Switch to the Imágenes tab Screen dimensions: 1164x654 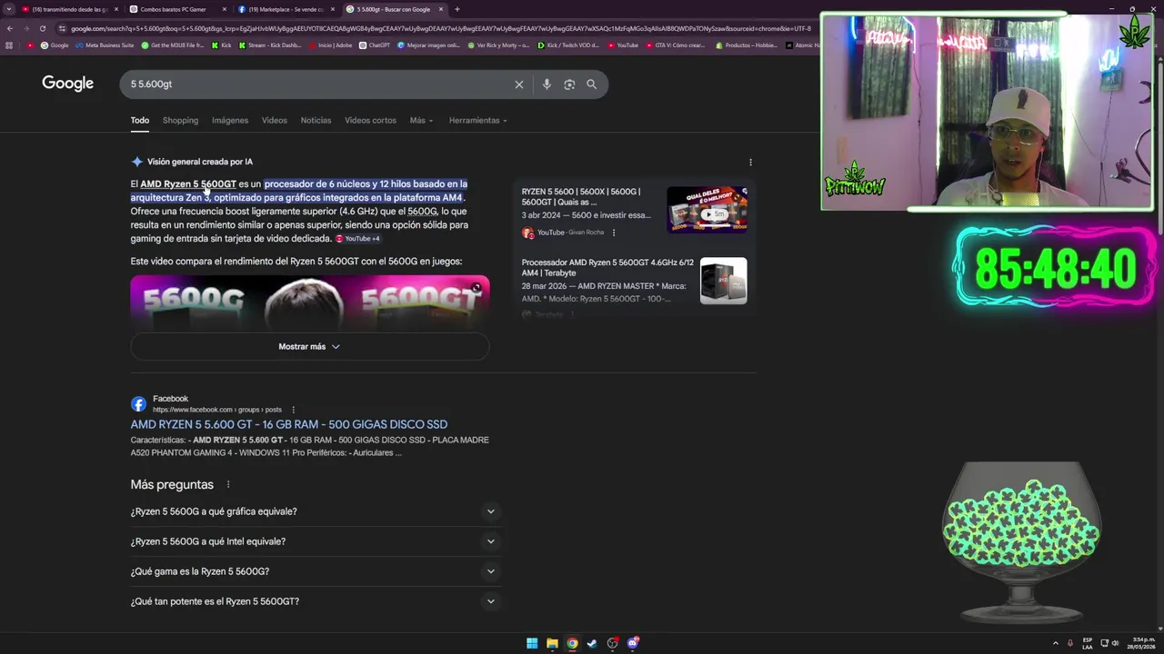[230, 120]
